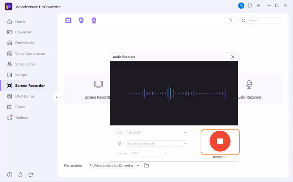Close the Audio Recorder dialog
The height and width of the screenshot is (182, 293).
pyautogui.click(x=233, y=57)
